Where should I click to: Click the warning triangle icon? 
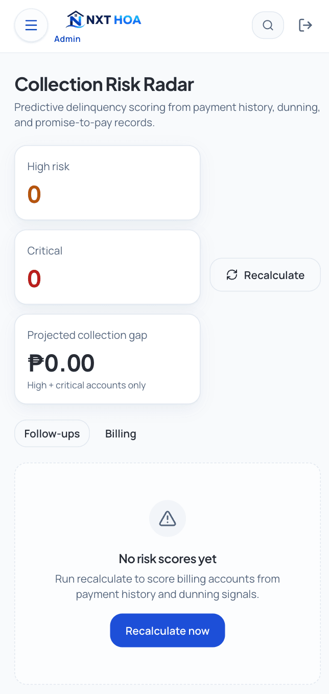(168, 519)
